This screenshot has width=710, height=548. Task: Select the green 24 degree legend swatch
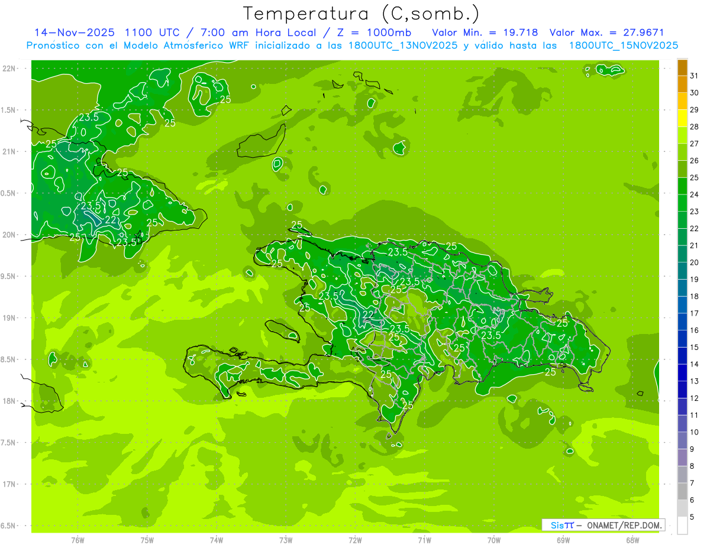point(682,186)
